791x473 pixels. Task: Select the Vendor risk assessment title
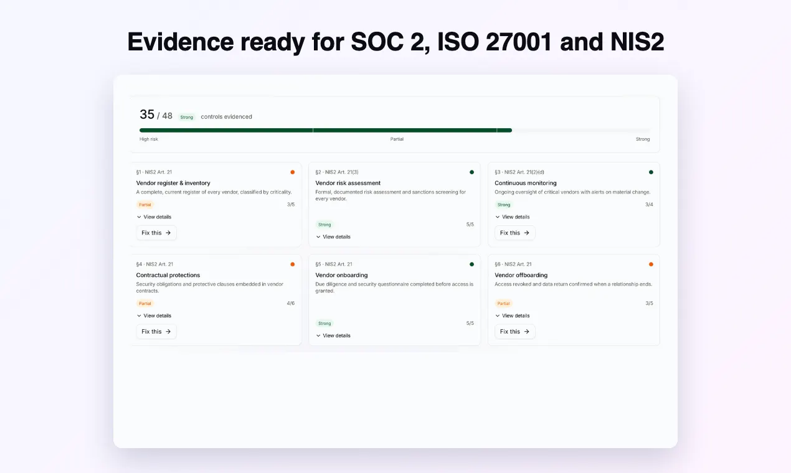(x=348, y=183)
